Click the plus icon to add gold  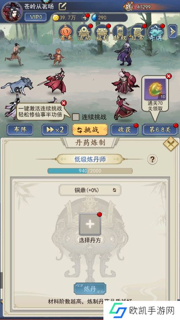(85, 18)
